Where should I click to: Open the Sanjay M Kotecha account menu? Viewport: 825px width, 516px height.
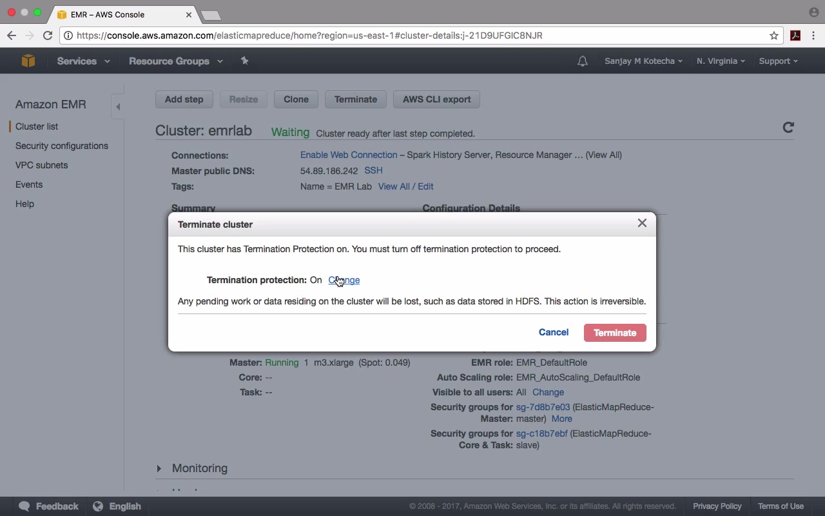(x=643, y=61)
